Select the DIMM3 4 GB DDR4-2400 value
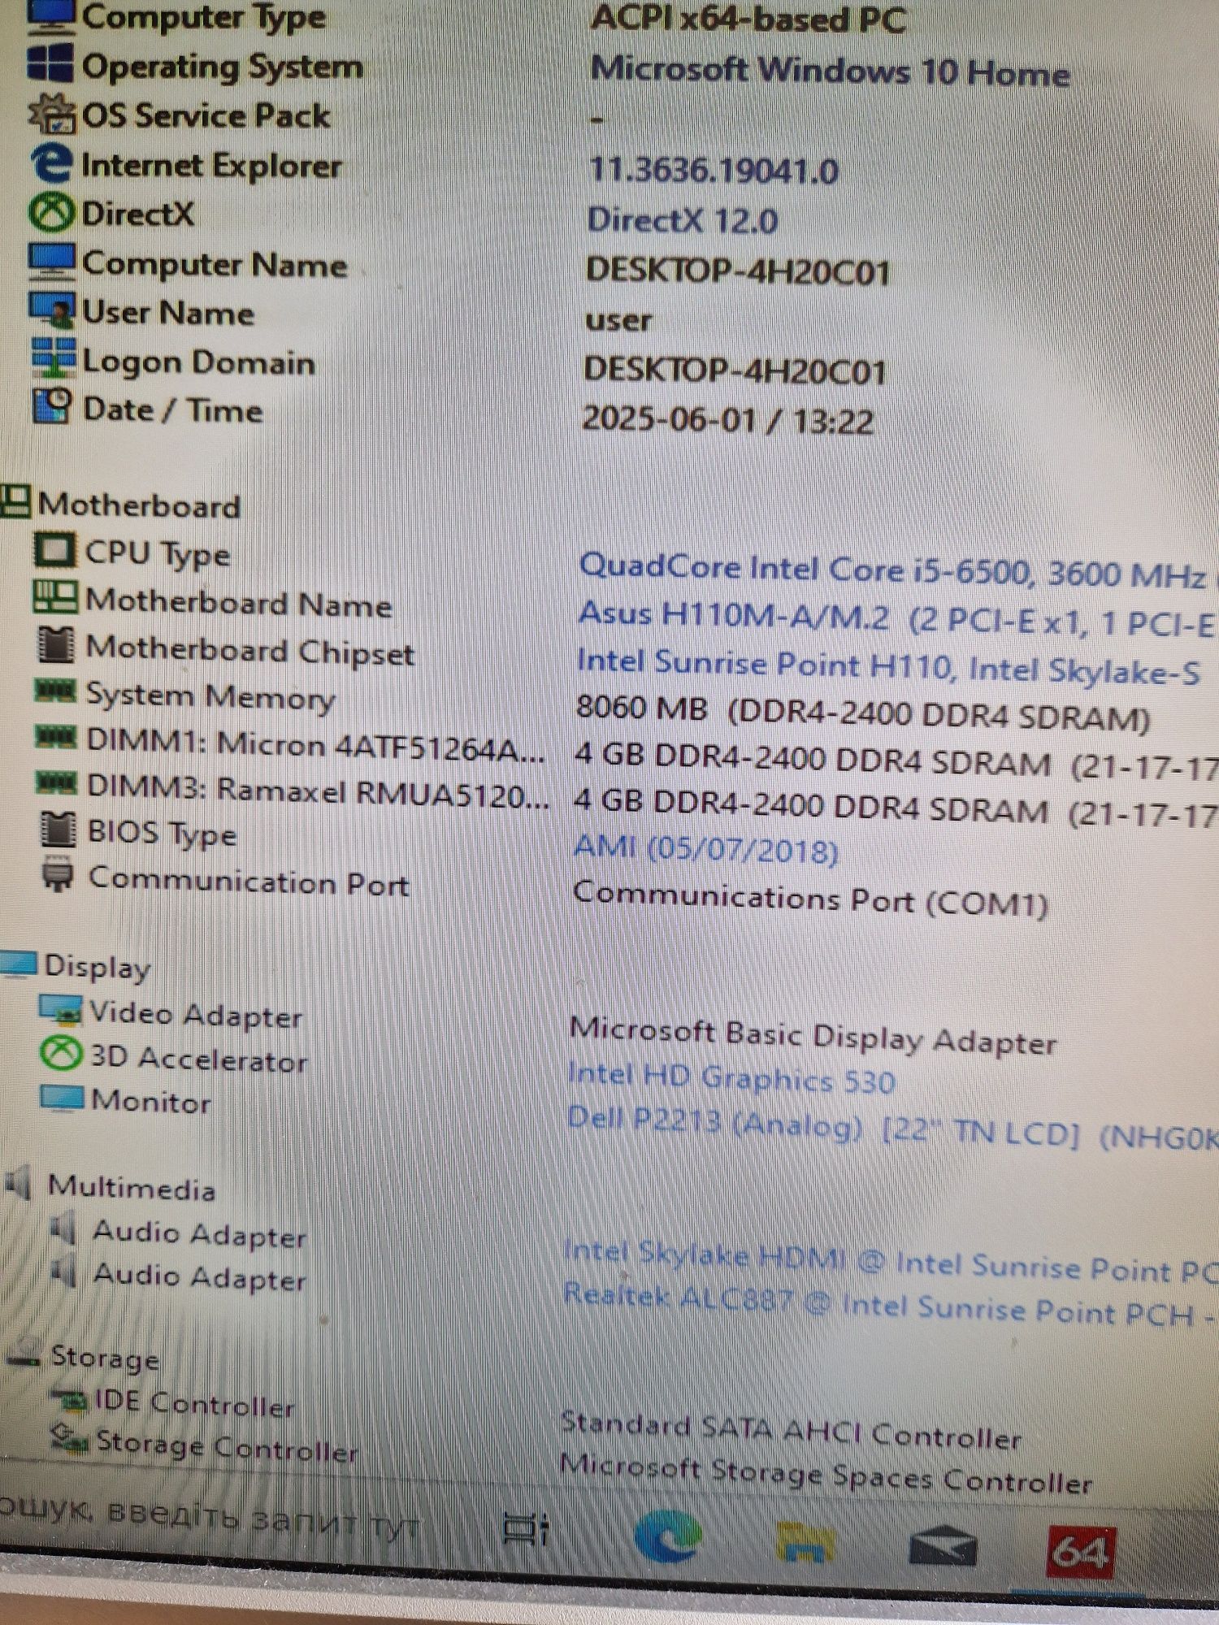1219x1625 pixels. coord(895,807)
